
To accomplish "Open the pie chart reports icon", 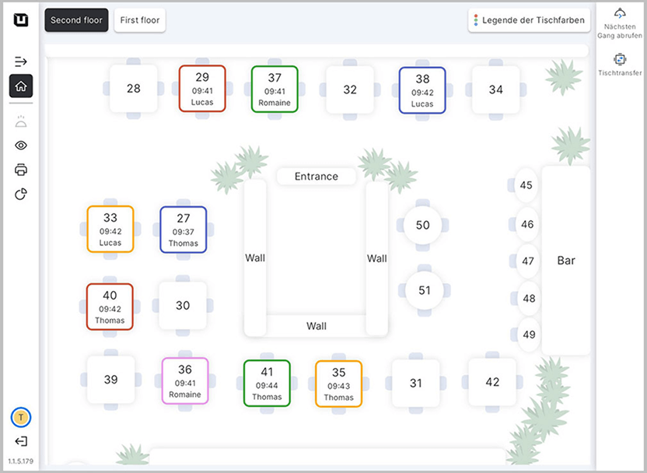I will [x=21, y=194].
